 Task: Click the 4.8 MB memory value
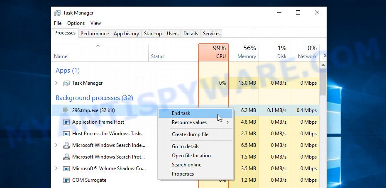(x=248, y=122)
